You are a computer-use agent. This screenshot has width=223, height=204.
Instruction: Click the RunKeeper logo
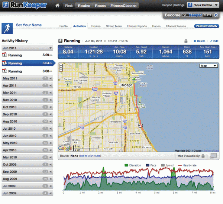pos(25,5)
